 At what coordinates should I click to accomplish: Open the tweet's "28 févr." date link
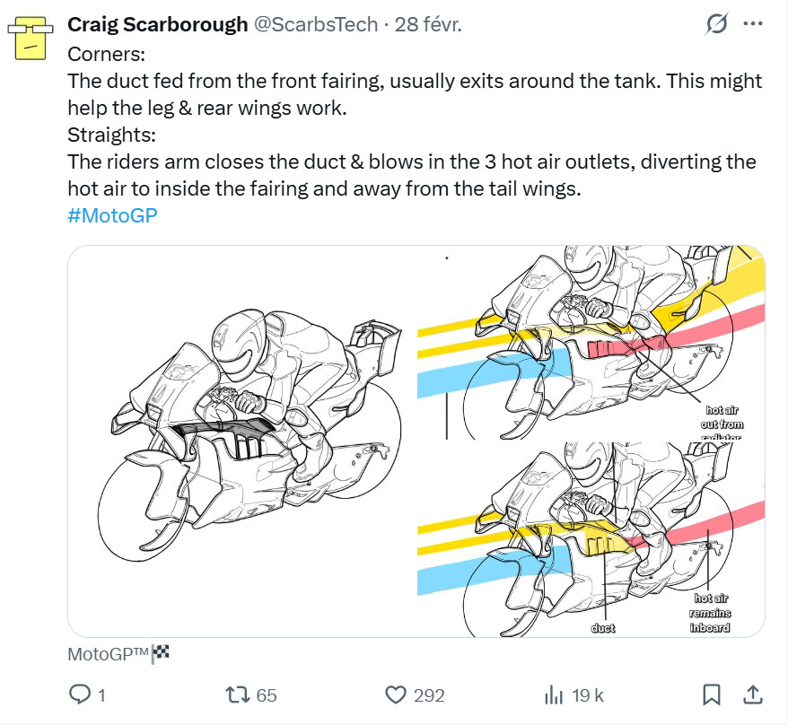[428, 25]
